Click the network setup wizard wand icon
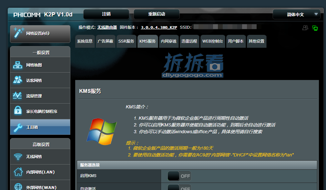This screenshot has height=190, width=326. tap(18, 33)
